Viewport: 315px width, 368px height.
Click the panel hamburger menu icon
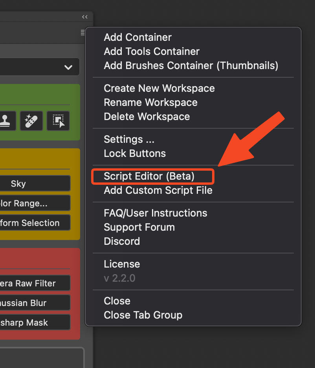click(82, 33)
